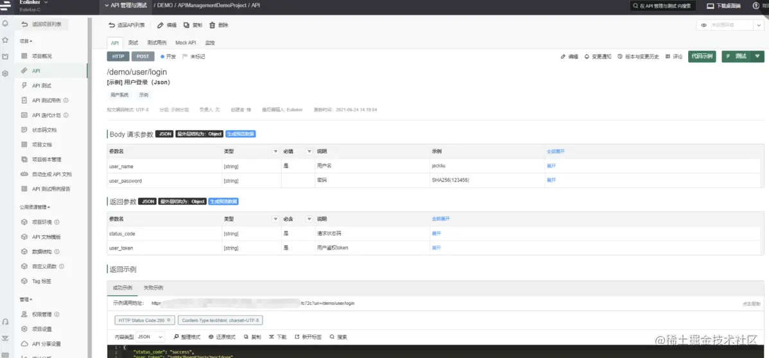Switch to the 测试用例 tab
Screen dimensions: 769x358
[157, 43]
